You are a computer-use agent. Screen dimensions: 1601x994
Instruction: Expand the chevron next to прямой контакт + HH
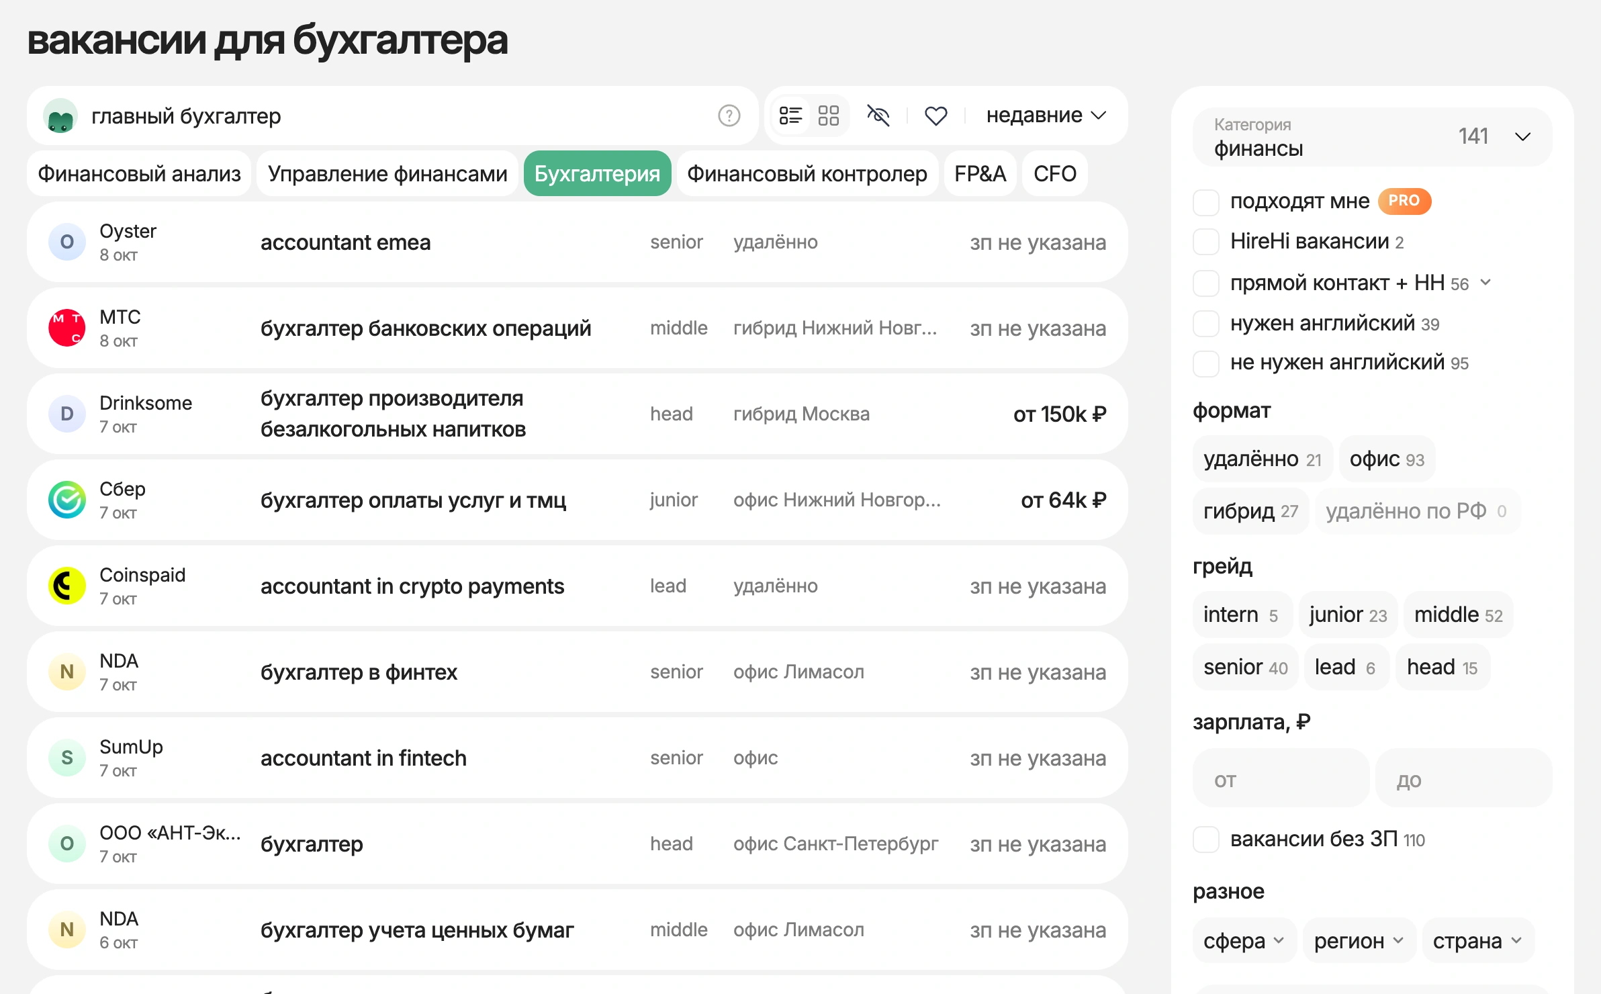(x=1486, y=283)
